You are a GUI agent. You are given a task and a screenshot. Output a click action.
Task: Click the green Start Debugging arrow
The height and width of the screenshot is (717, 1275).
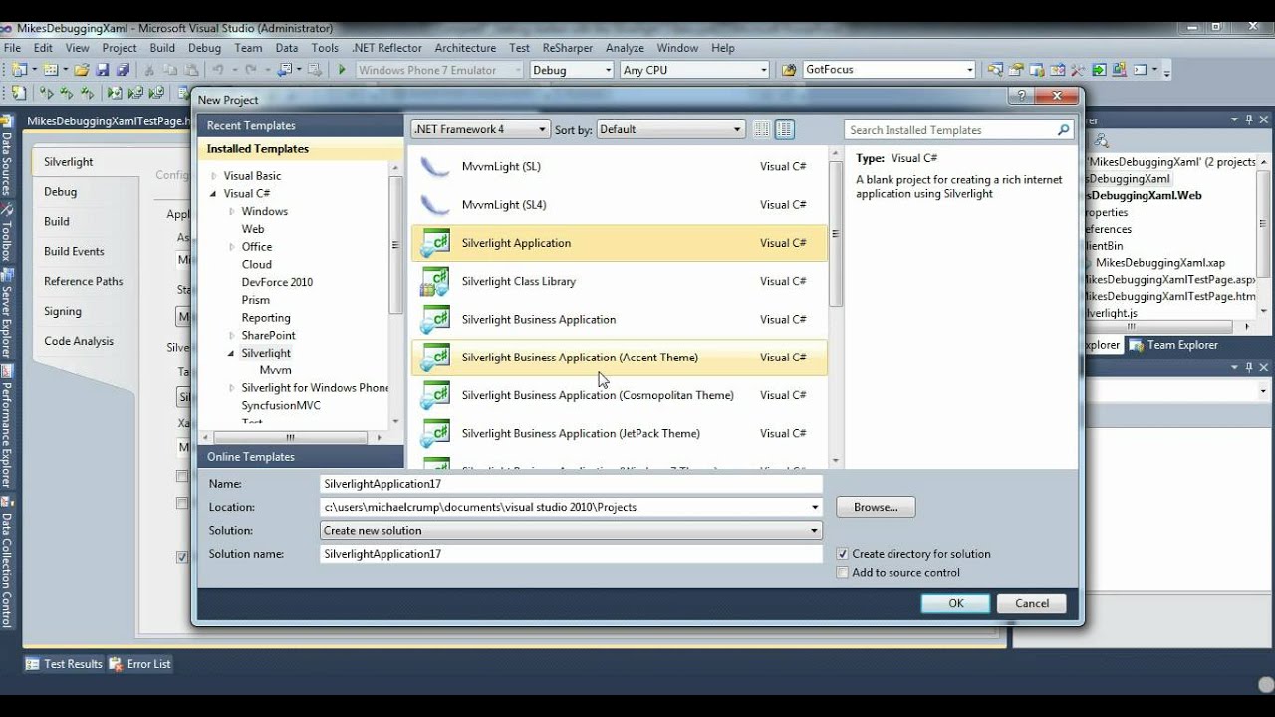pos(342,70)
